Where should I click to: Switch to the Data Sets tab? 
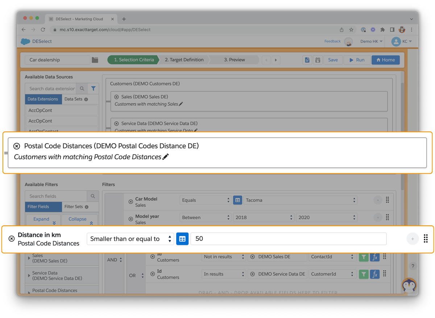point(76,99)
